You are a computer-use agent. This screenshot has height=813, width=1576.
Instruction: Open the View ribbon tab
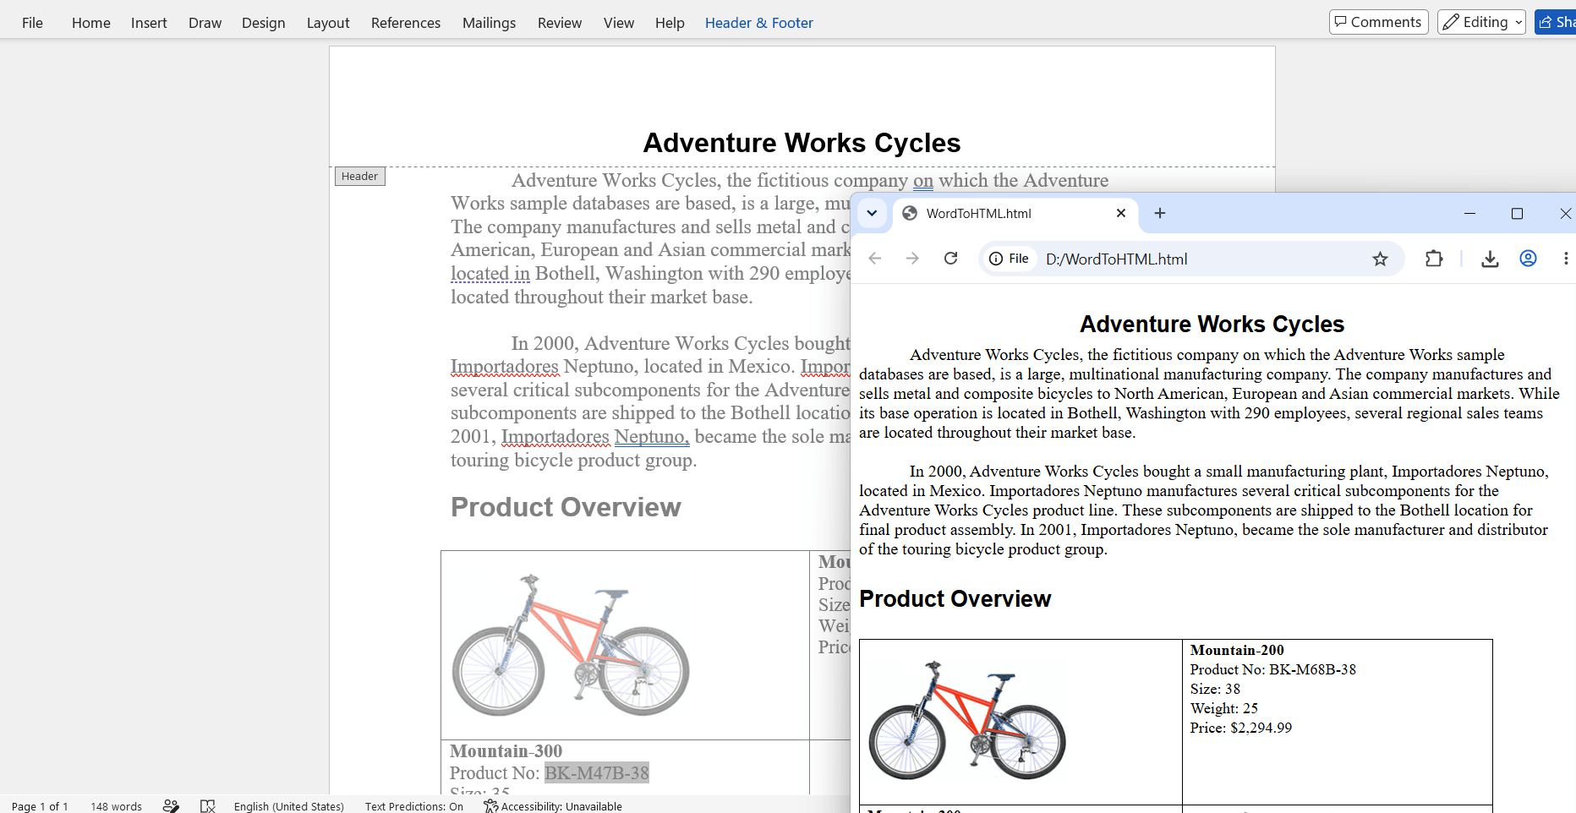tap(619, 23)
